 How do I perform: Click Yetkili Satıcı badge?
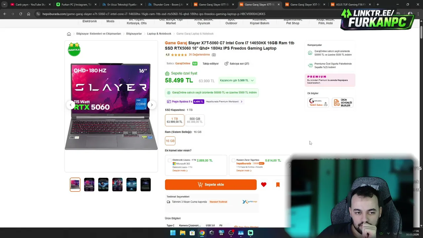318,102
